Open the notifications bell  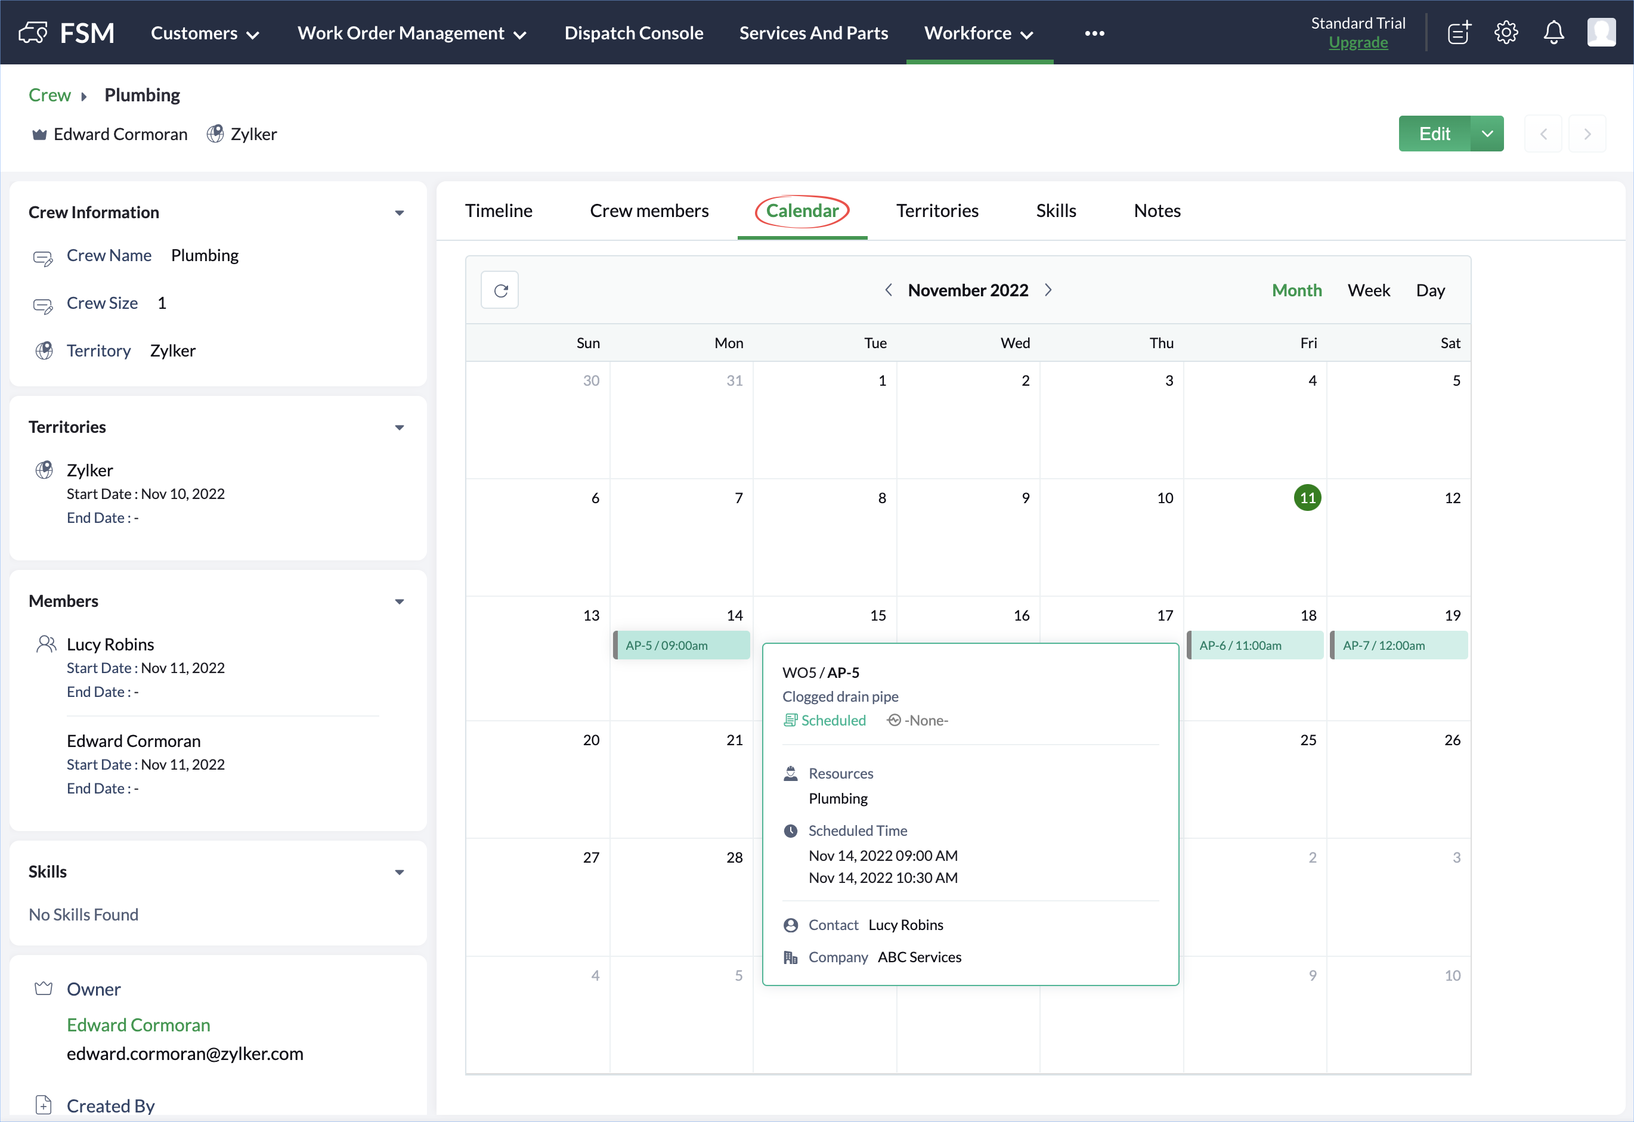coord(1553,33)
